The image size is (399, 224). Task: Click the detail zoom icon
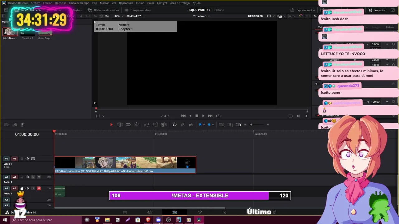[231, 125]
